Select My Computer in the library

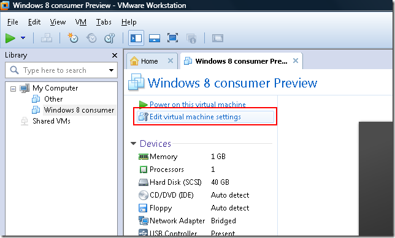pyautogui.click(x=55, y=88)
